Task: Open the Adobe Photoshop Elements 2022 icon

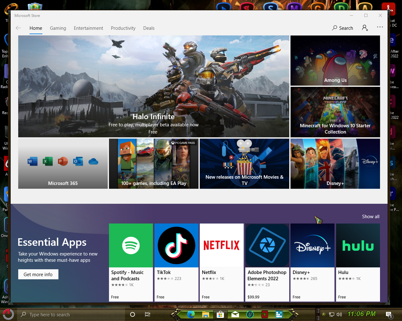Action: tap(267, 245)
